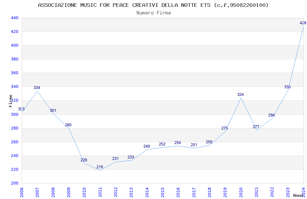Click the y-axis value 300

tap(15, 114)
